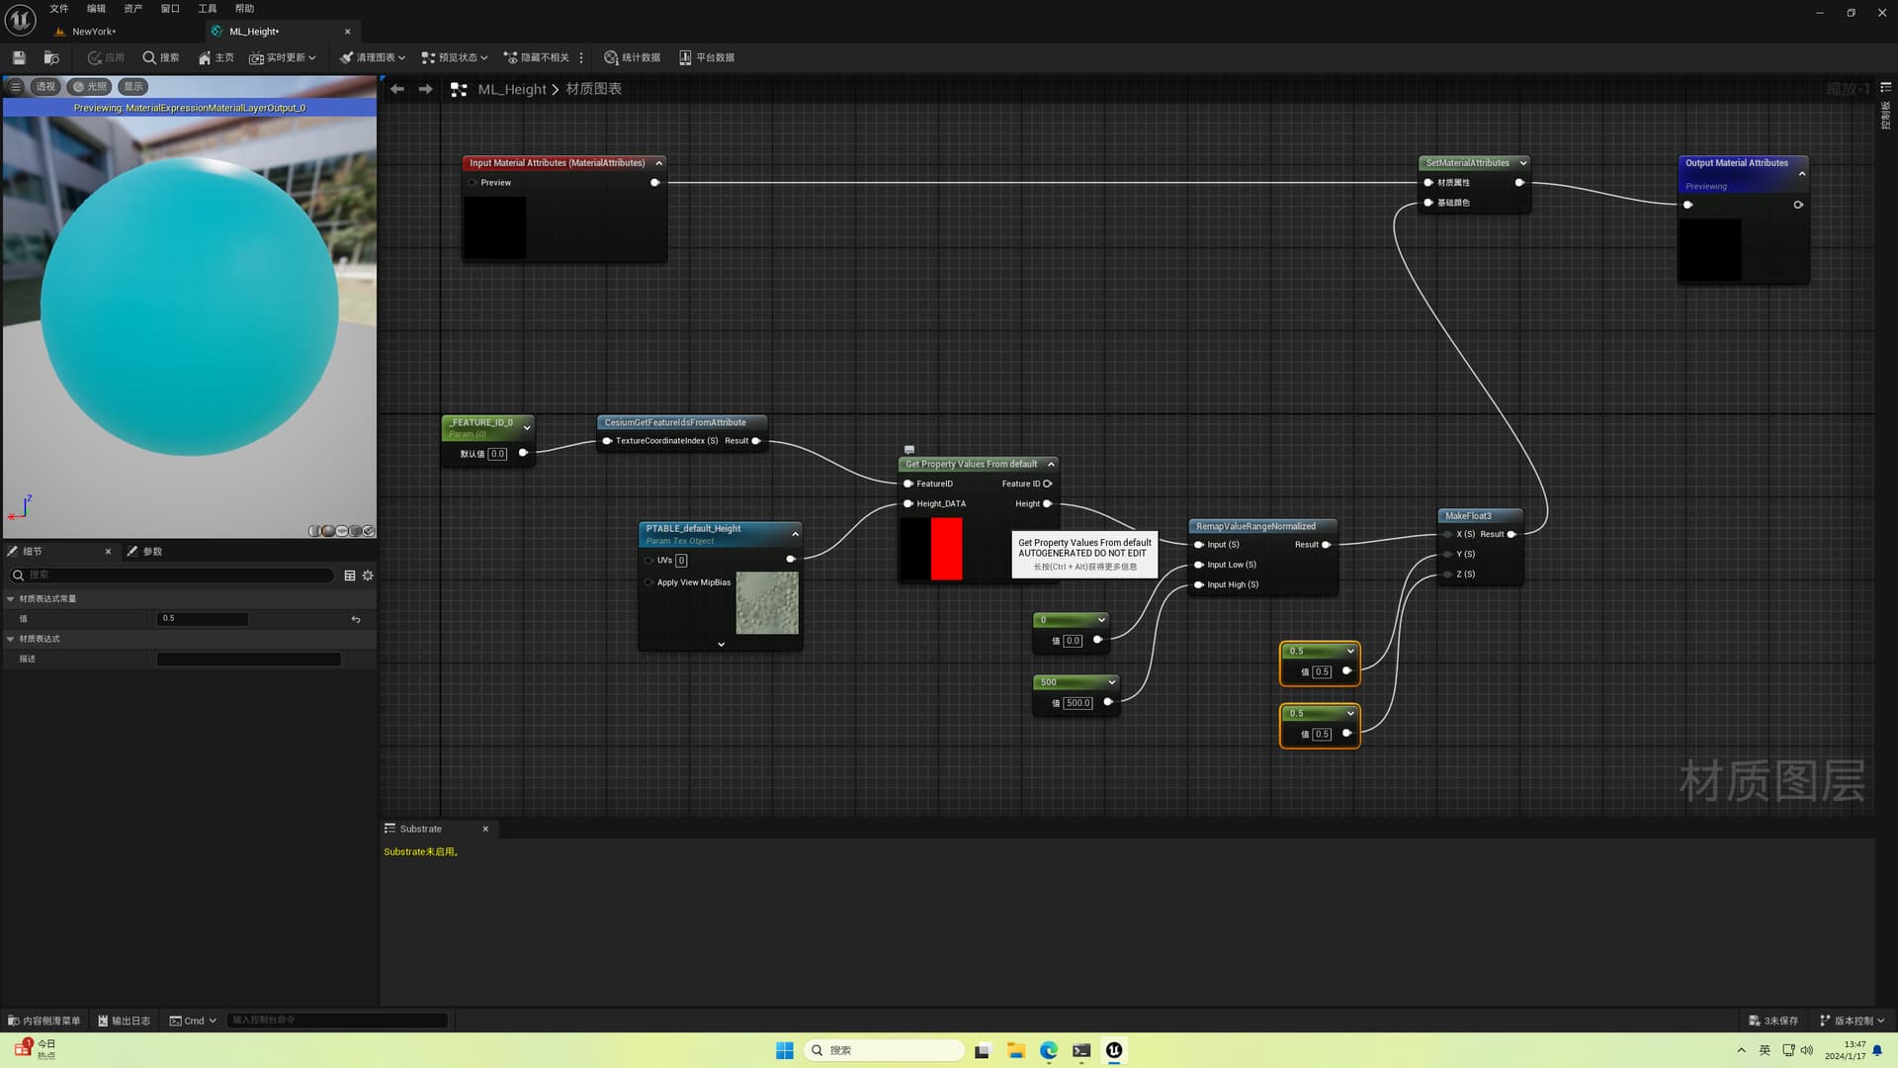Collapse the 材质表达式常量 section
Image resolution: width=1898 pixels, height=1068 pixels.
pos(11,598)
